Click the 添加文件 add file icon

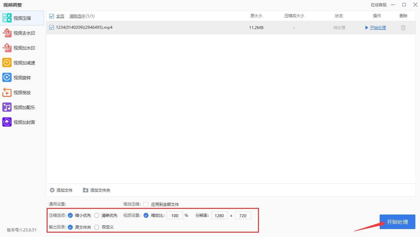[53, 190]
